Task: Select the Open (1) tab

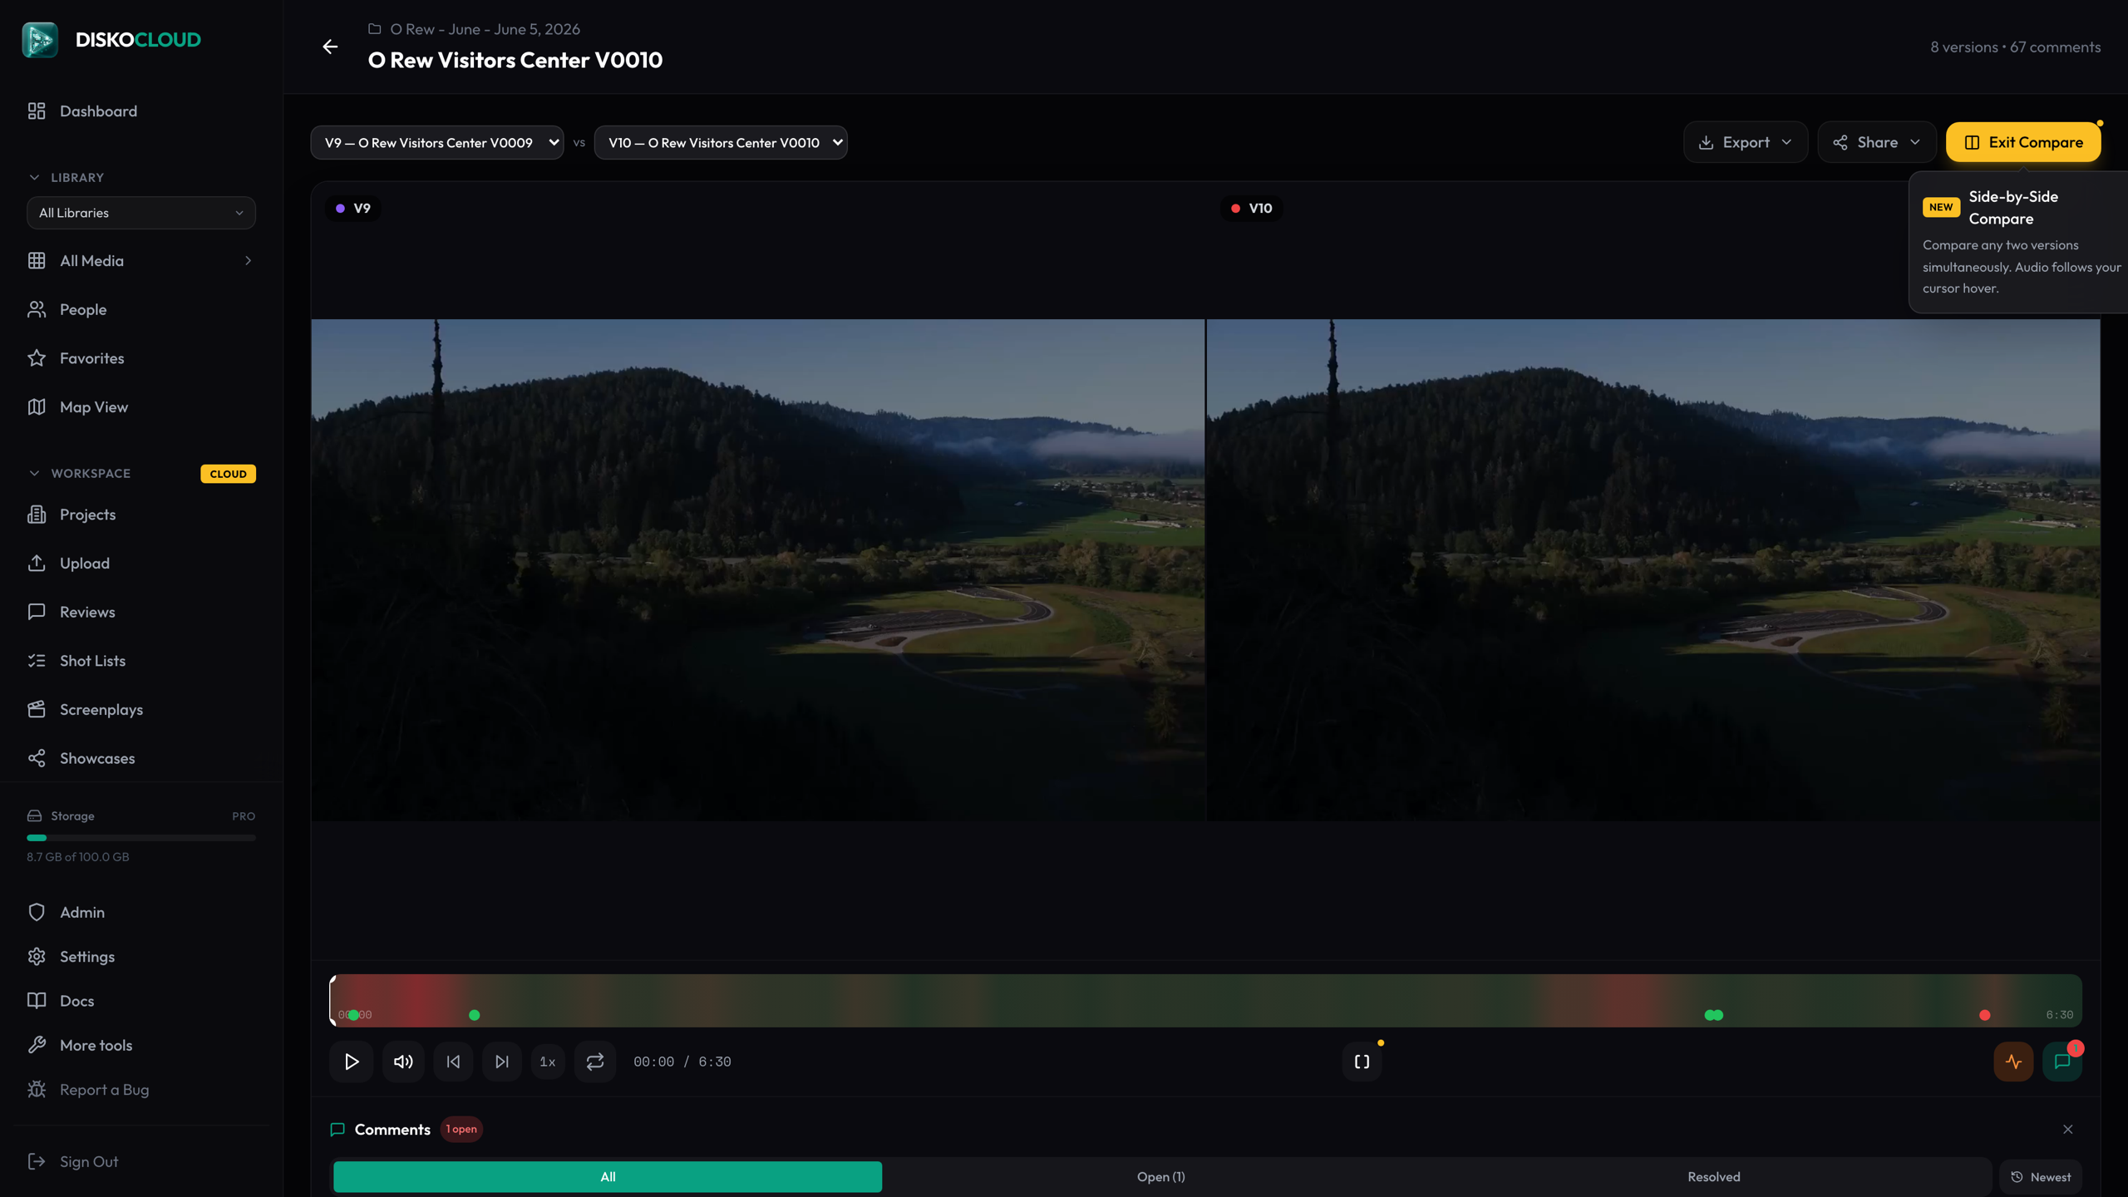Action: pos(1160,1176)
